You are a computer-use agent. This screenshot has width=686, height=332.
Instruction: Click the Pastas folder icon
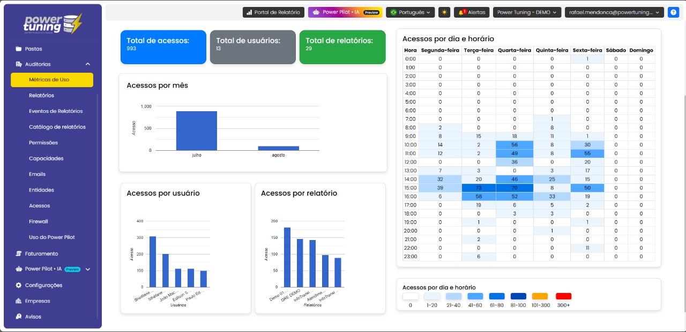coord(19,49)
